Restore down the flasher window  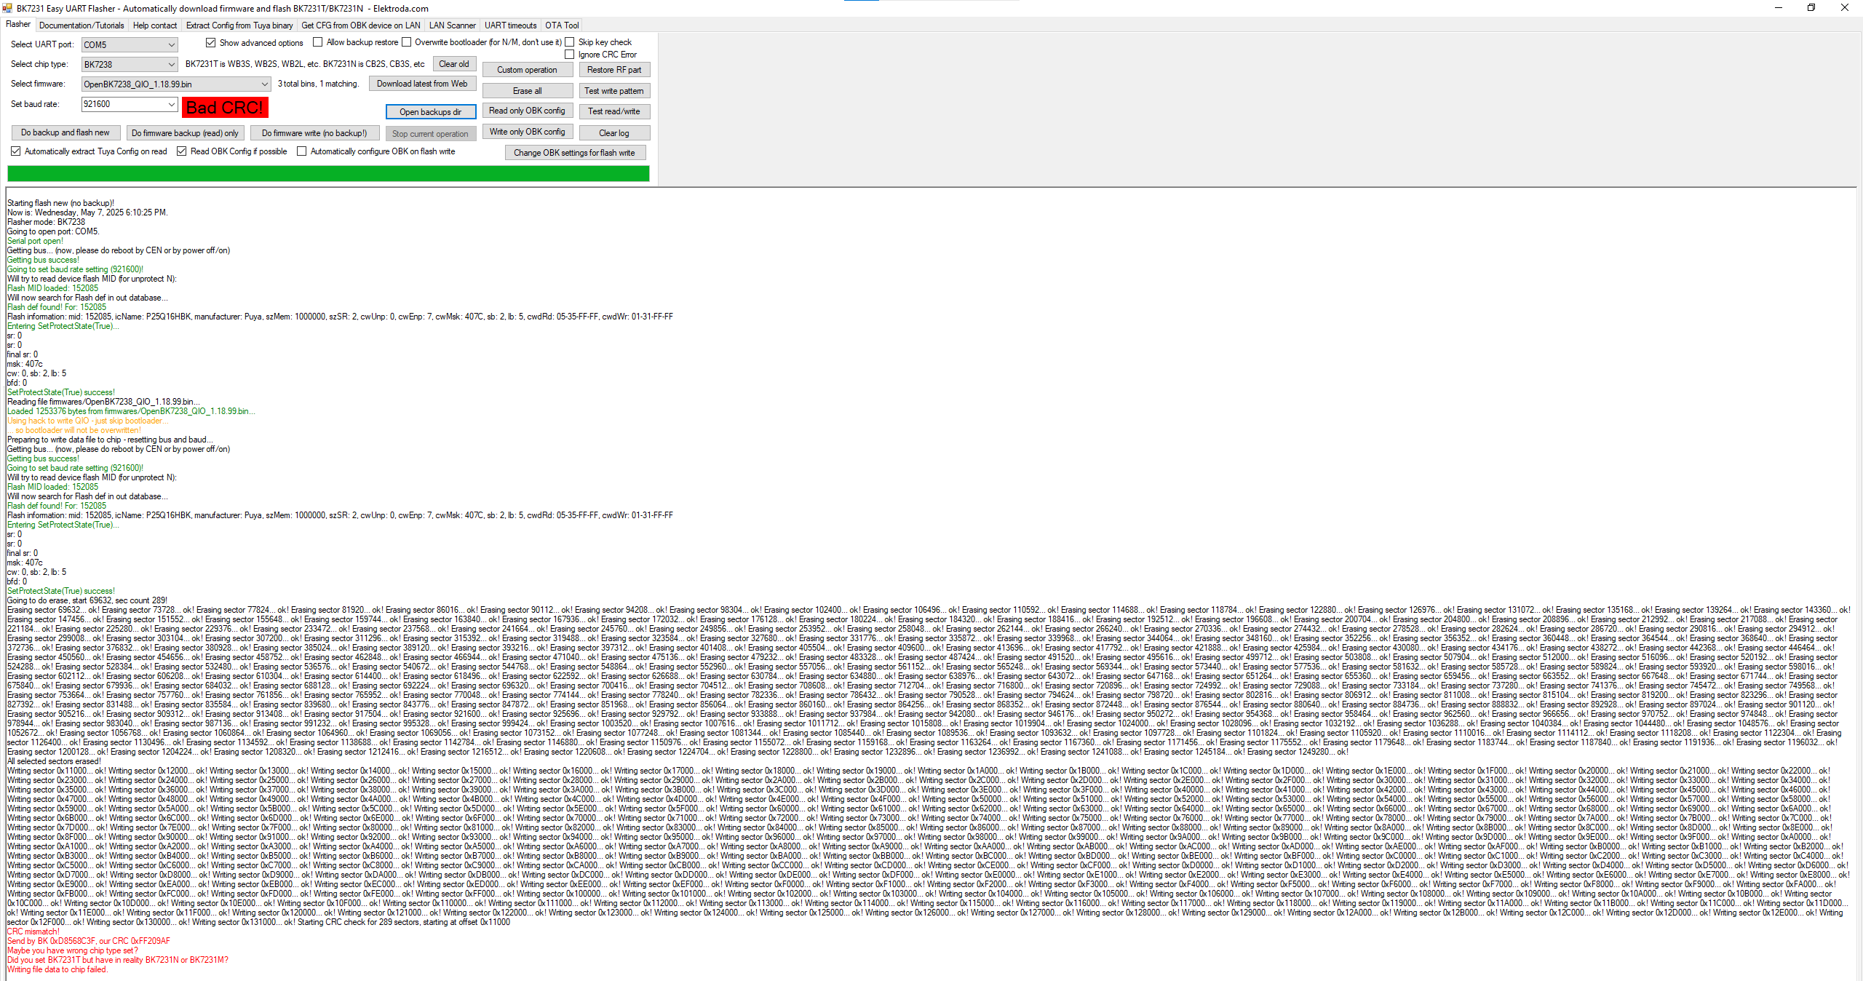[x=1811, y=7]
